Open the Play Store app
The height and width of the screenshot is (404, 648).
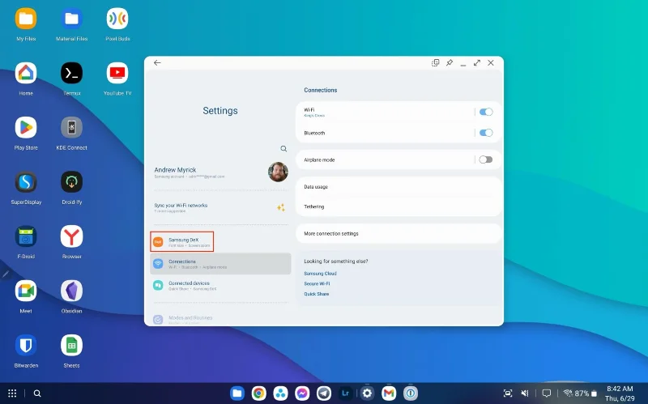click(x=26, y=128)
